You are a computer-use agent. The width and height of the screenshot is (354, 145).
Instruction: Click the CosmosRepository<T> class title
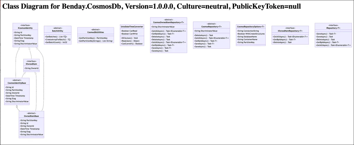click(x=212, y=27)
